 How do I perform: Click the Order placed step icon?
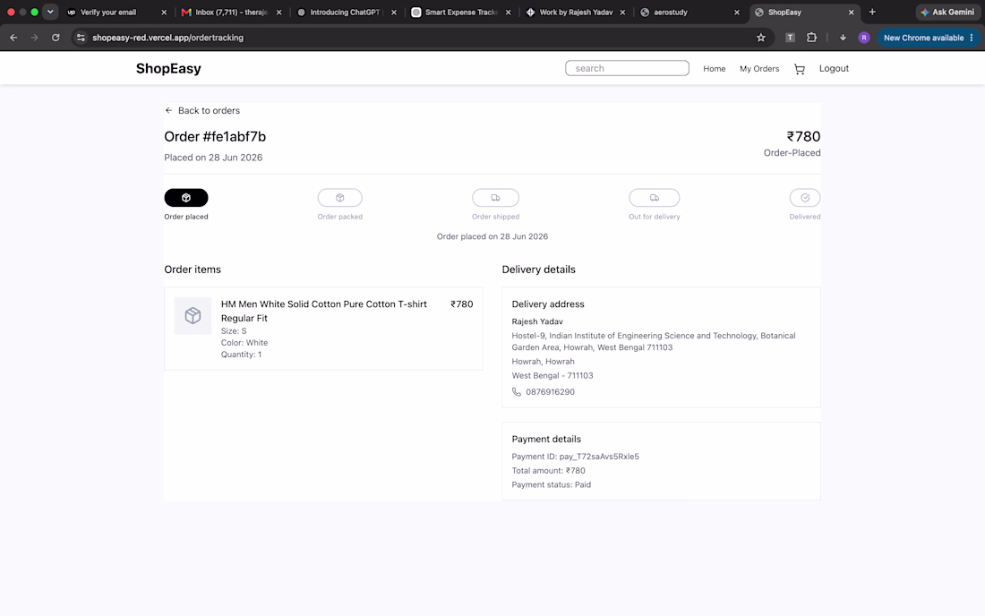pyautogui.click(x=186, y=198)
